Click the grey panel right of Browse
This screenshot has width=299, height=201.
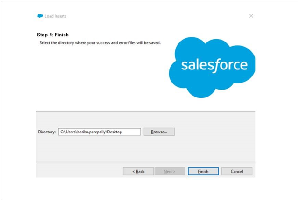[215, 132]
